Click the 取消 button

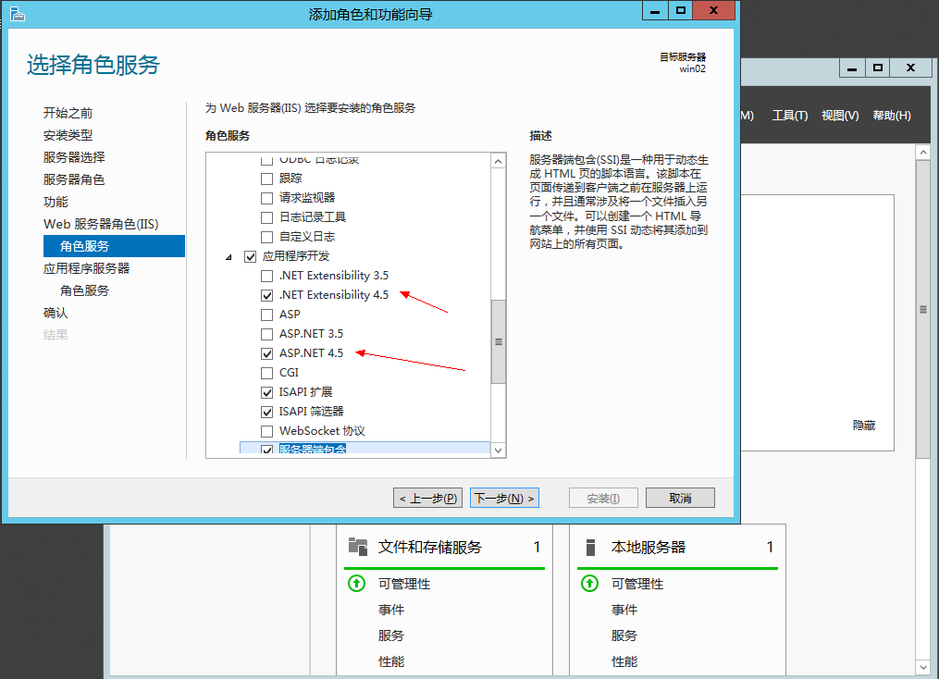point(679,497)
